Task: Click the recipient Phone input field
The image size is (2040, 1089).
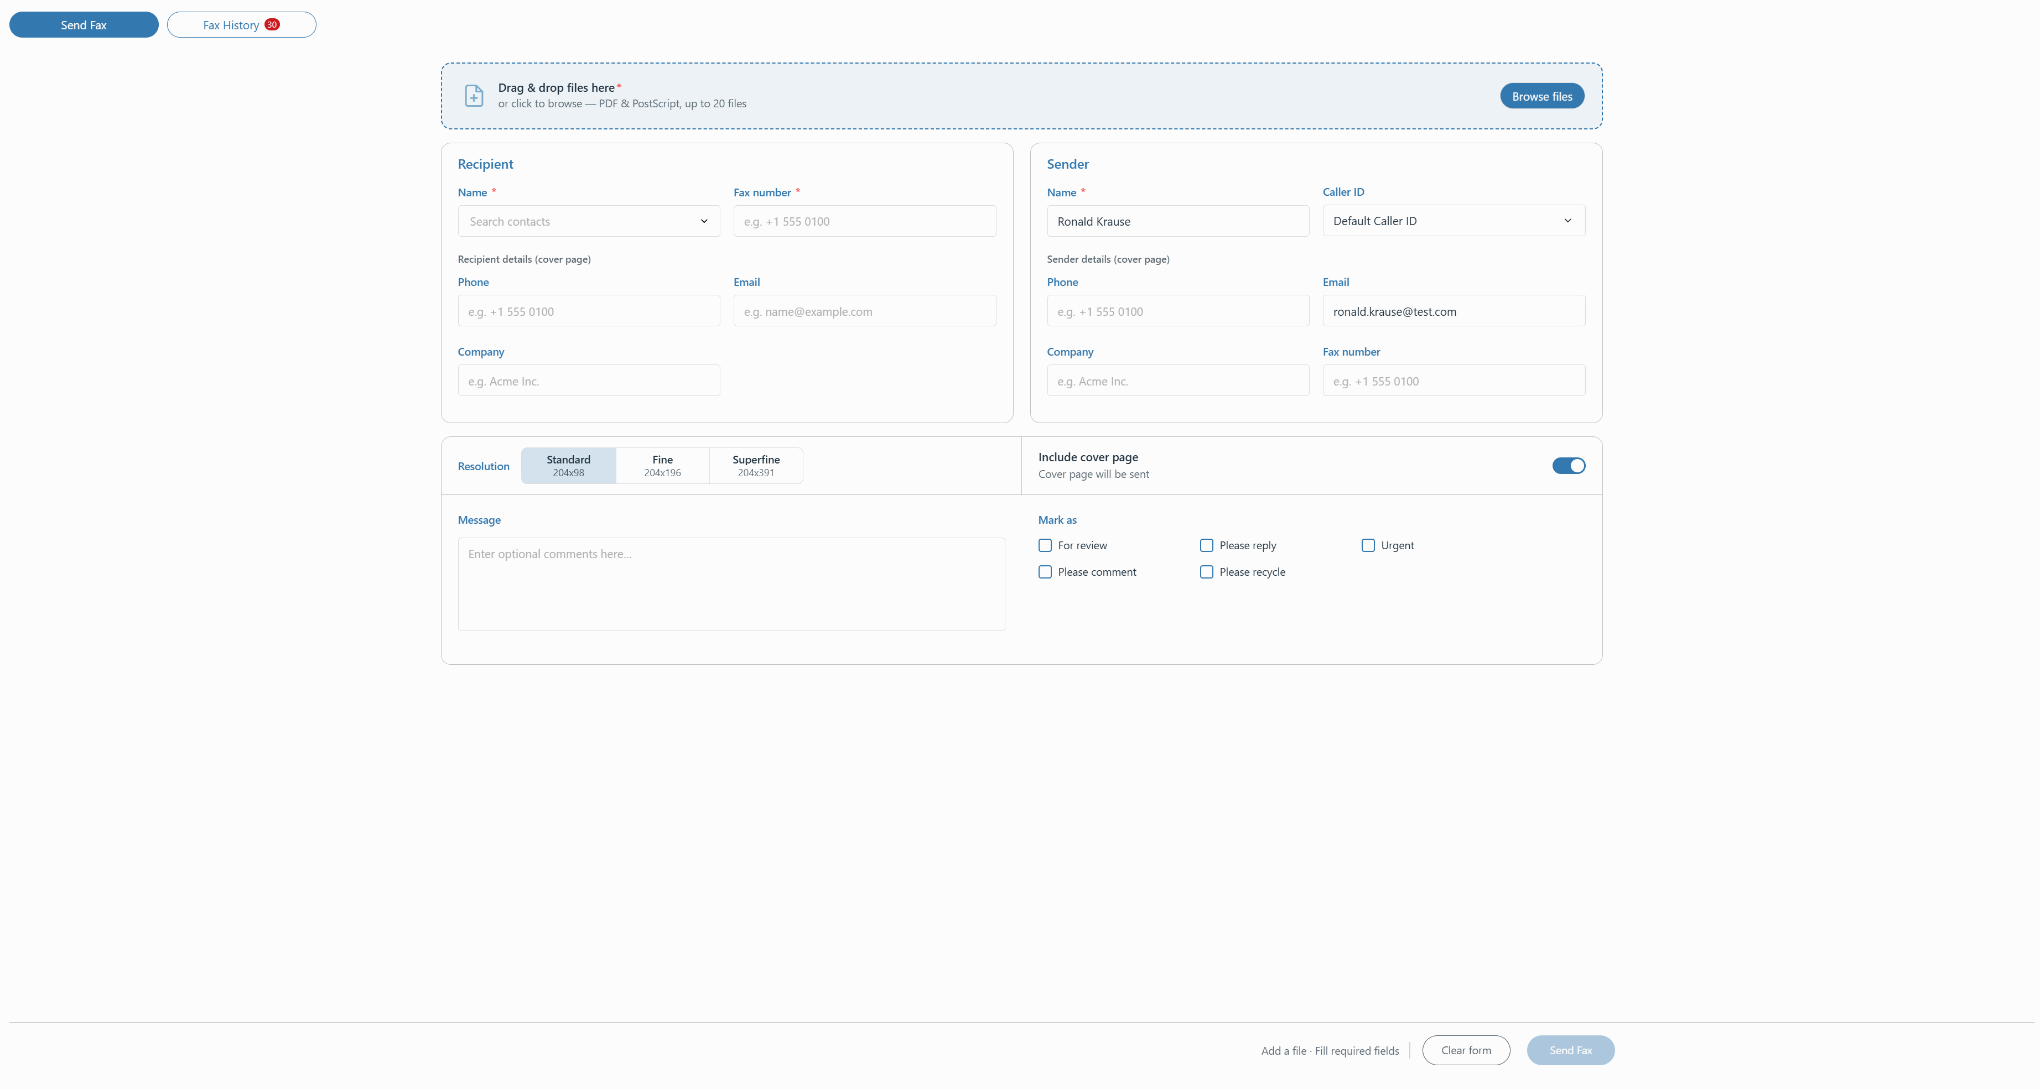Action: 588,310
